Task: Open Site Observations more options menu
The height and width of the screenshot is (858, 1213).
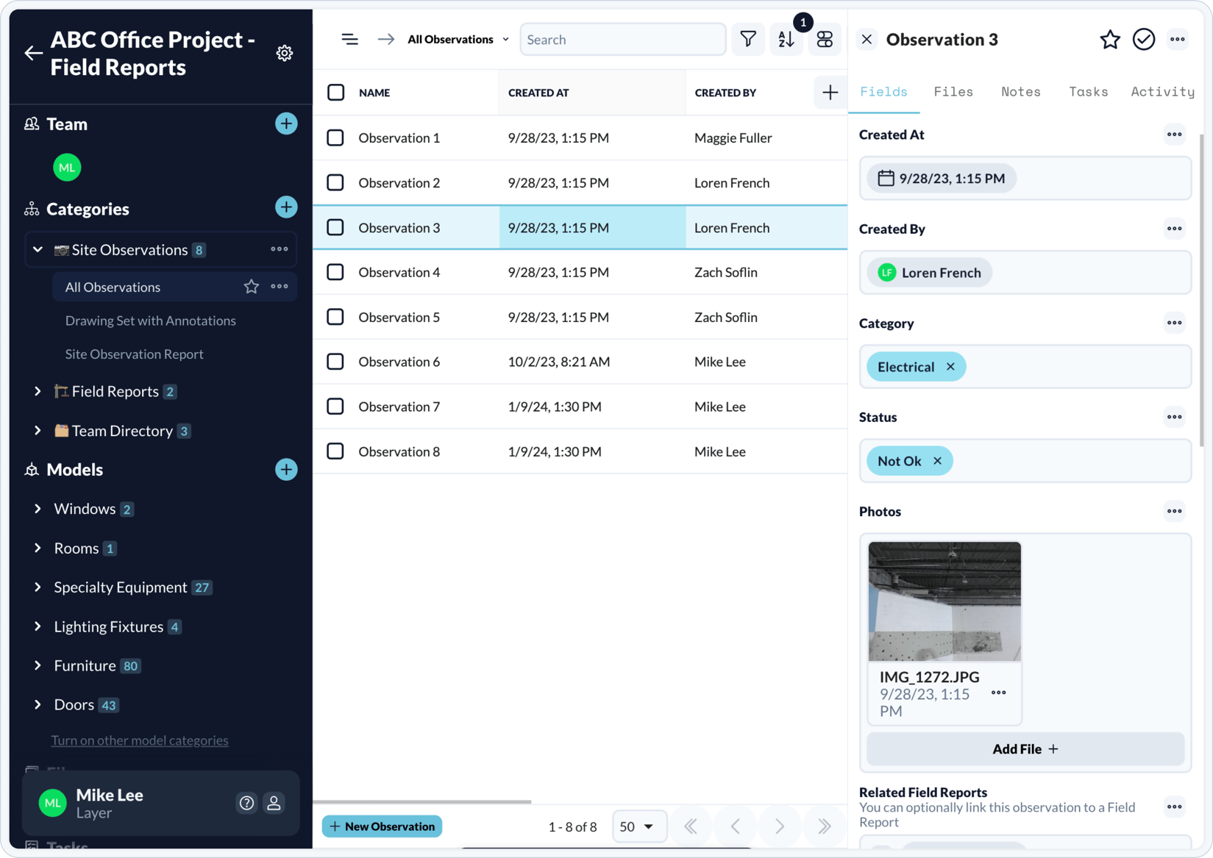Action: pyautogui.click(x=280, y=249)
